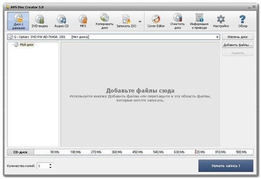Click the Удалить button
Image resolution: width=261 pixels, height=179 pixels.
238,53
